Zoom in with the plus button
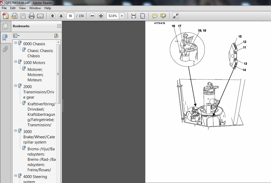Screen dimensions: 271x183 pyautogui.click(x=101, y=16)
